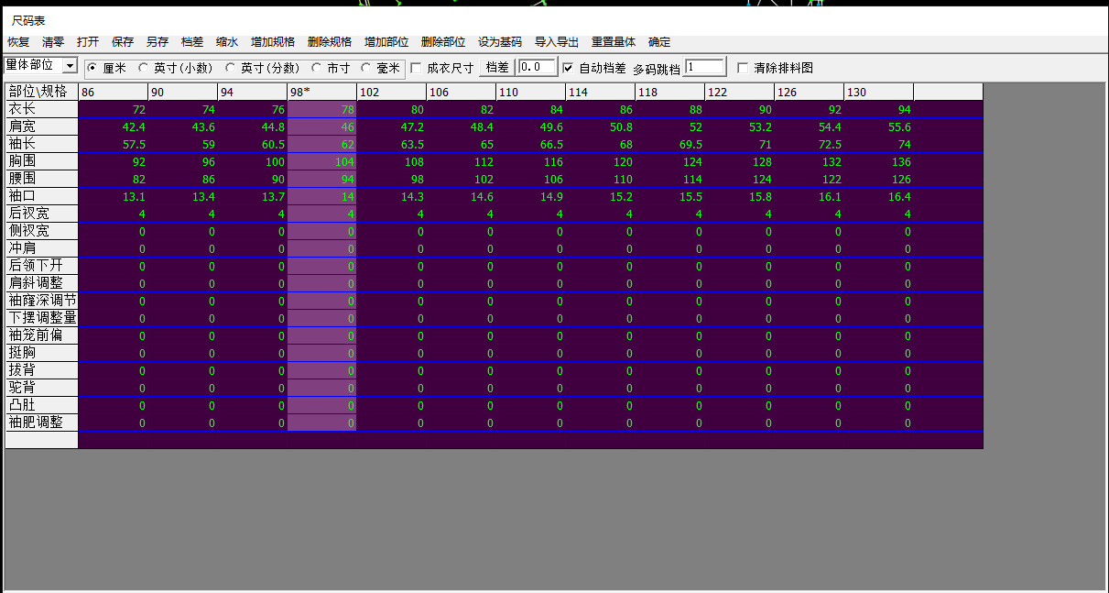1109x593 pixels.
Task: Open the 量体部位 dropdown
Action: coord(70,66)
